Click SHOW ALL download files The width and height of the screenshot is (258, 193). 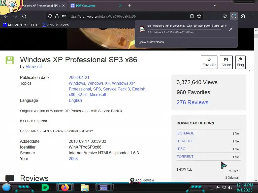(184, 170)
